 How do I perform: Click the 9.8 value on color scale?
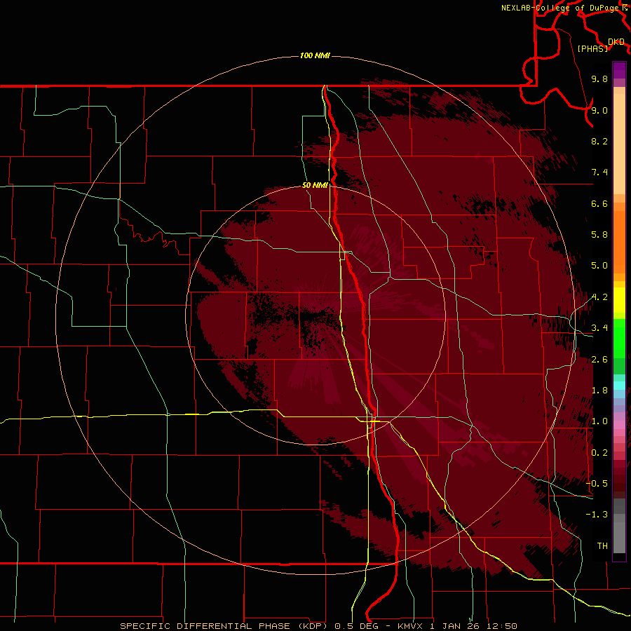[599, 79]
